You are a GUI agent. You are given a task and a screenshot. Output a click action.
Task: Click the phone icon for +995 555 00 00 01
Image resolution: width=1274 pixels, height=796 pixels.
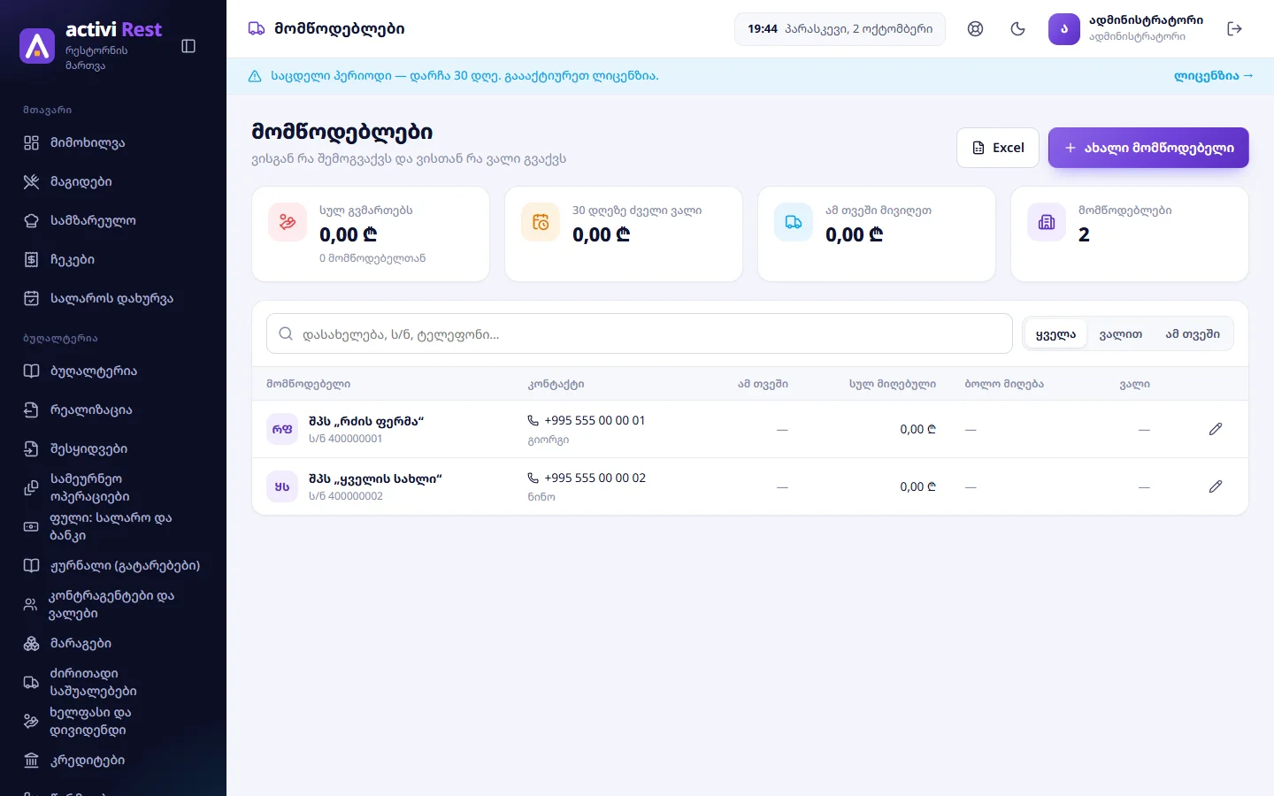coord(533,420)
